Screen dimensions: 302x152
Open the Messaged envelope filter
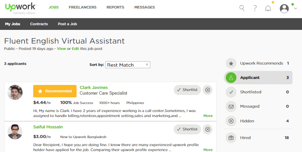(x=231, y=106)
